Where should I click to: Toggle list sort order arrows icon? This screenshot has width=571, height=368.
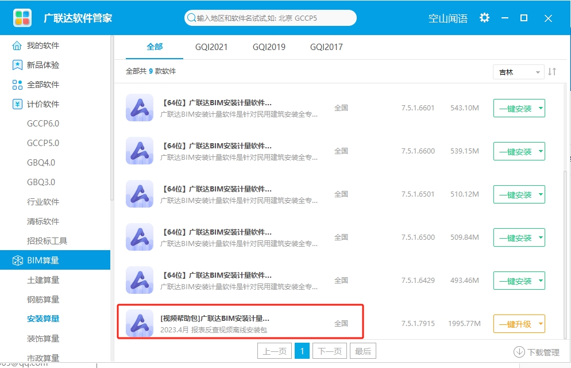click(552, 71)
